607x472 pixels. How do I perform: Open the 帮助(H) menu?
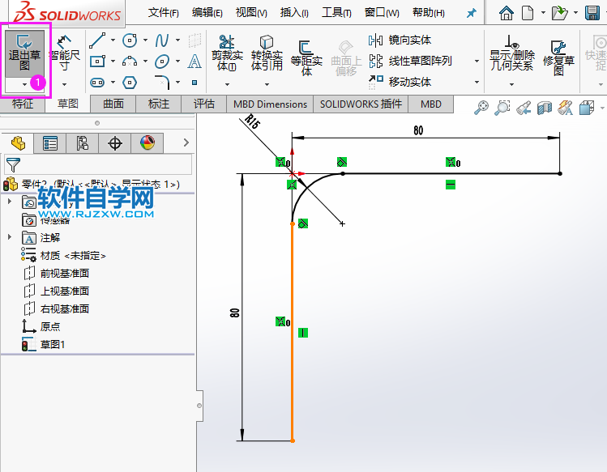[x=429, y=13]
